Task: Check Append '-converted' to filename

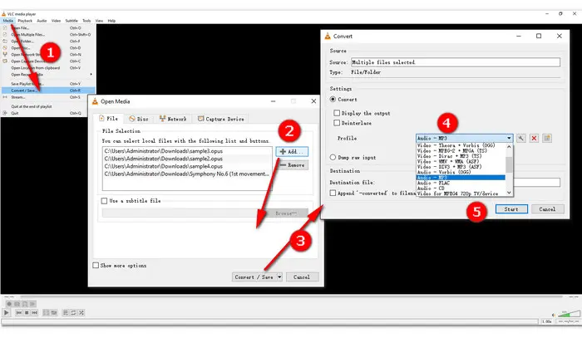Action: click(x=333, y=193)
